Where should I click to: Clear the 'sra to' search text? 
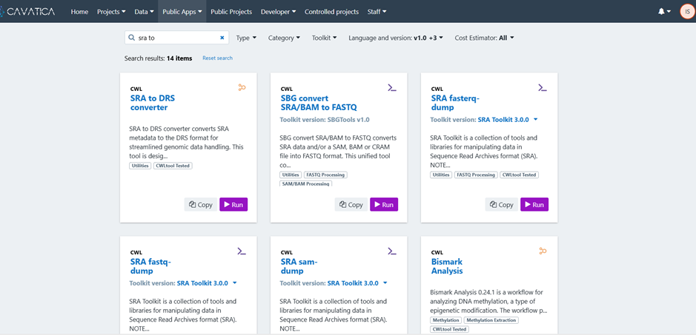[222, 38]
